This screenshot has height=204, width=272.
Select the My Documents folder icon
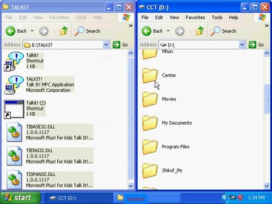(150, 123)
